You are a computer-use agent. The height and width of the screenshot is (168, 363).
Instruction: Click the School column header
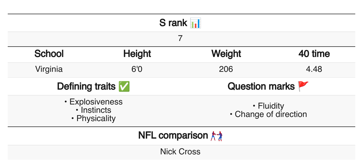[49, 54]
